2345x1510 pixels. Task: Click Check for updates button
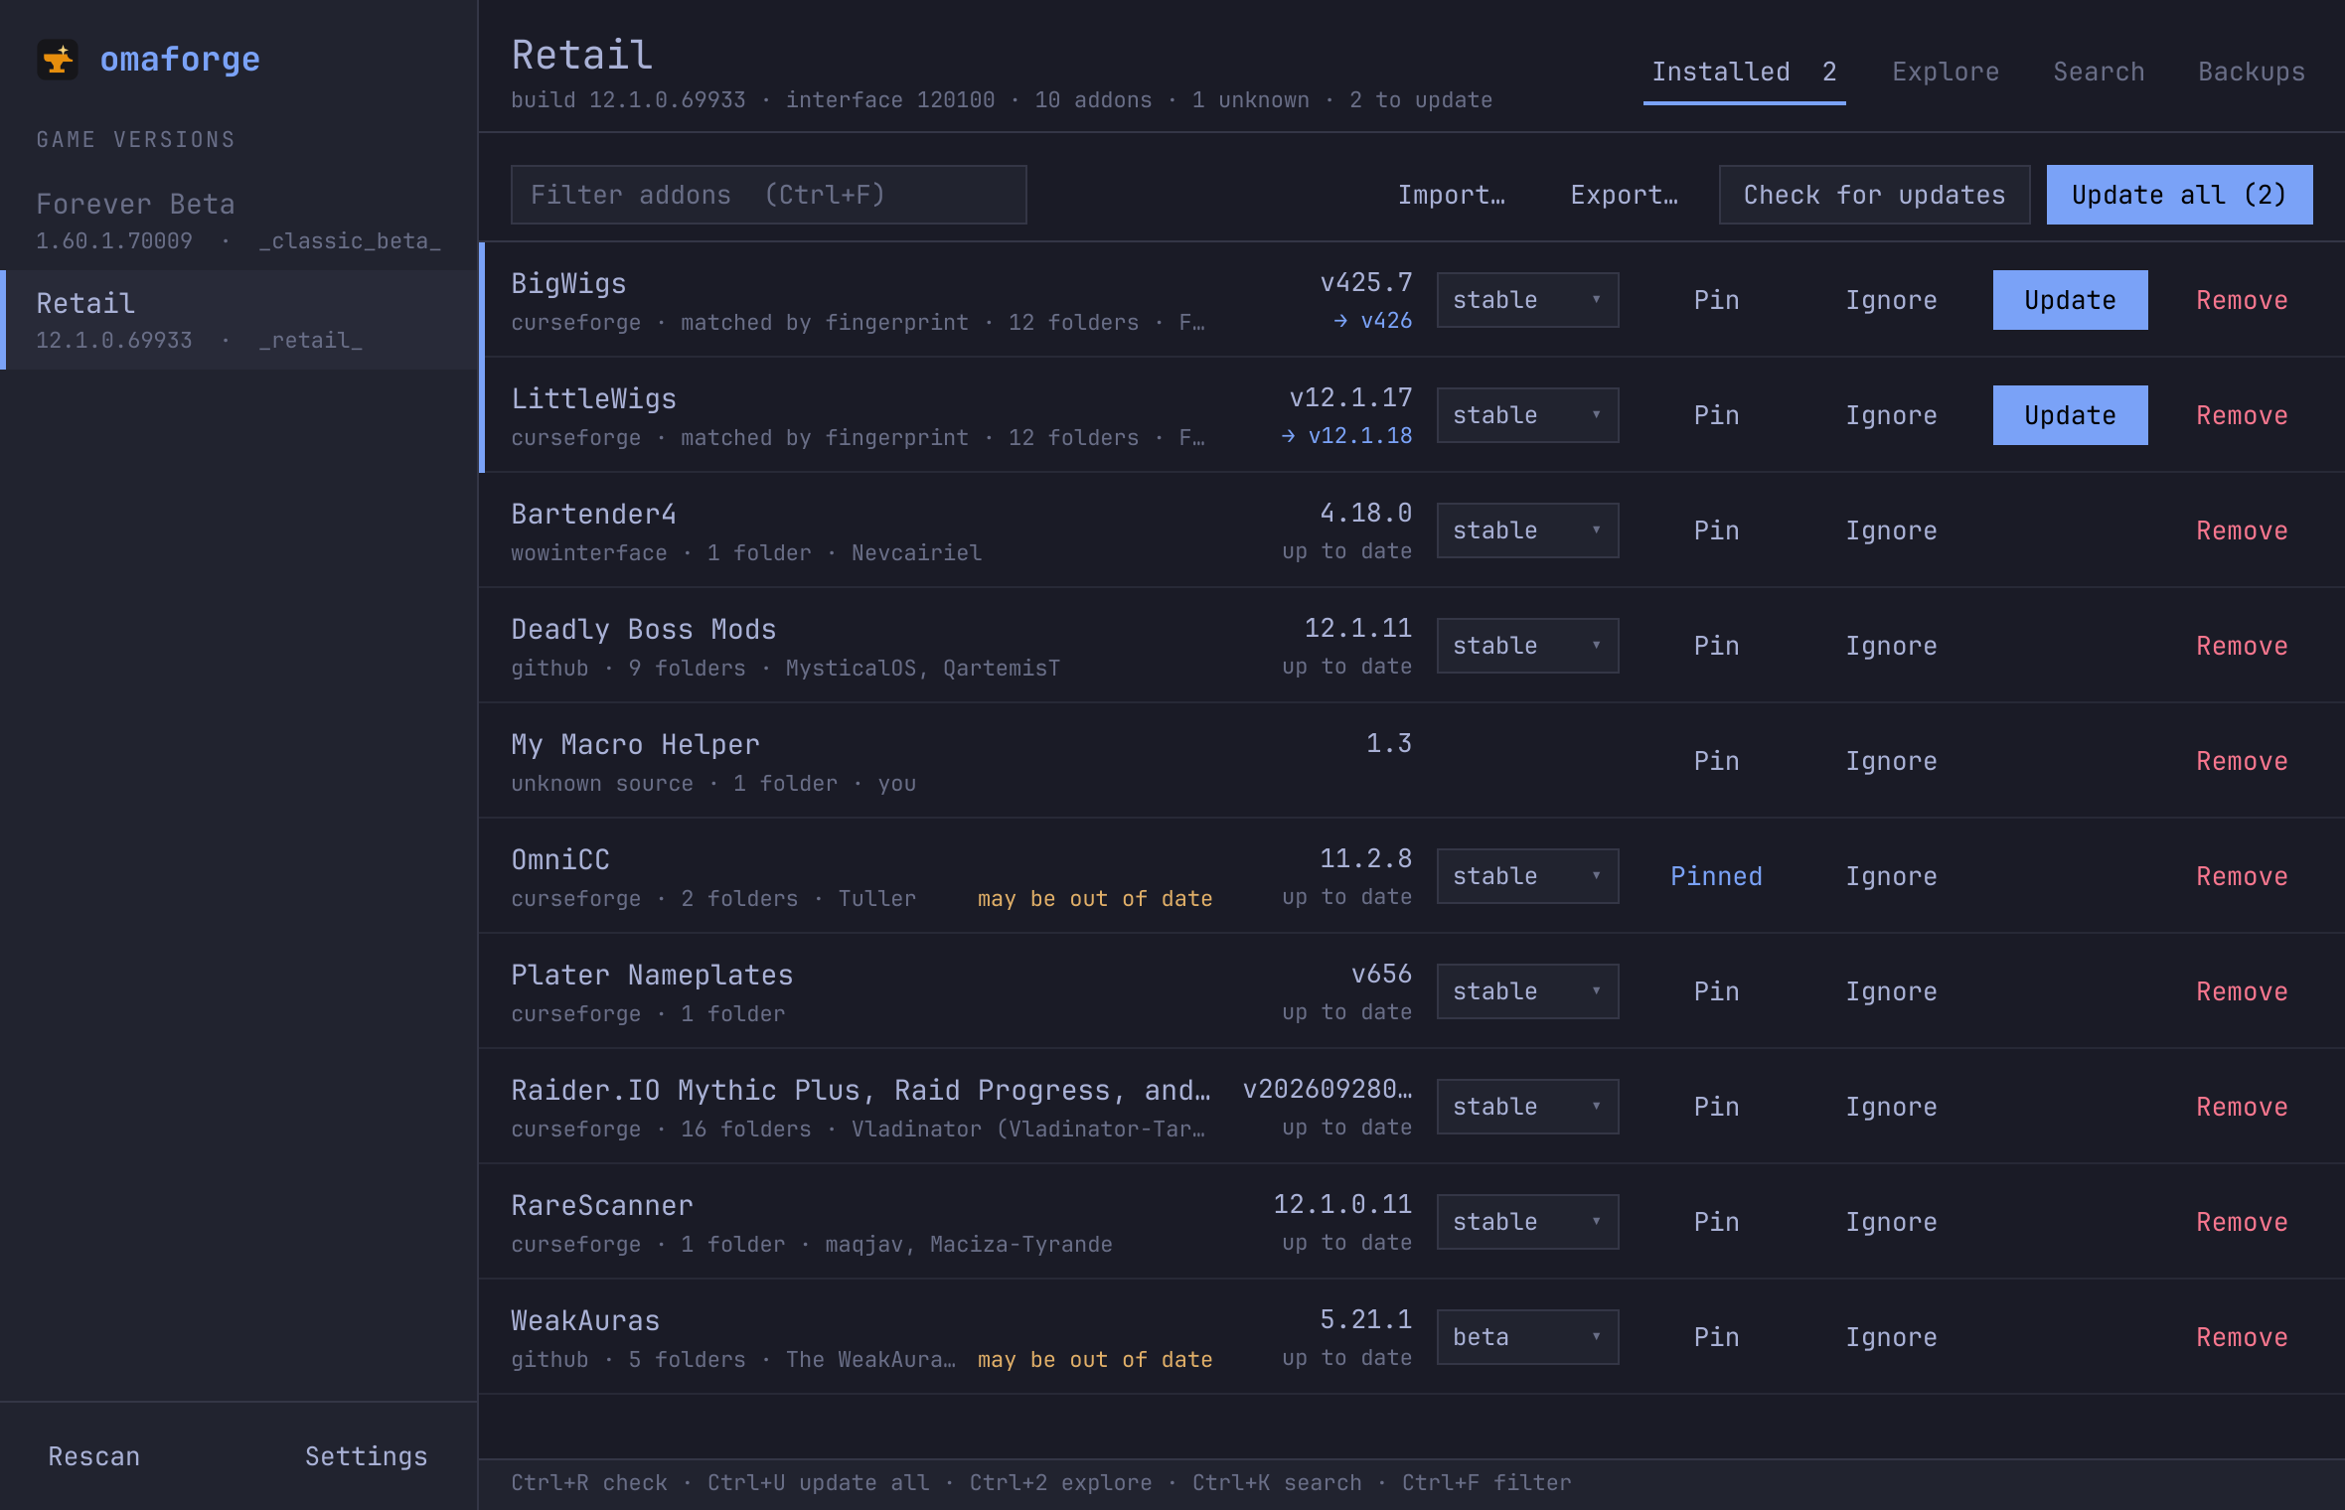1874,195
